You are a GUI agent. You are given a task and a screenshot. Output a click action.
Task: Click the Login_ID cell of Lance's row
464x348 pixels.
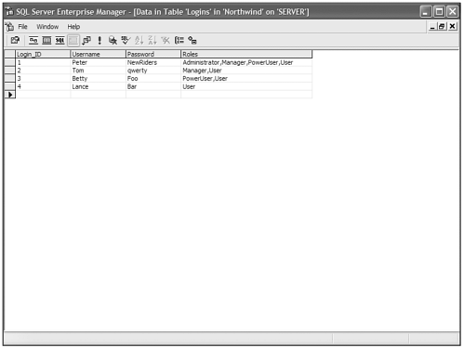click(x=43, y=86)
